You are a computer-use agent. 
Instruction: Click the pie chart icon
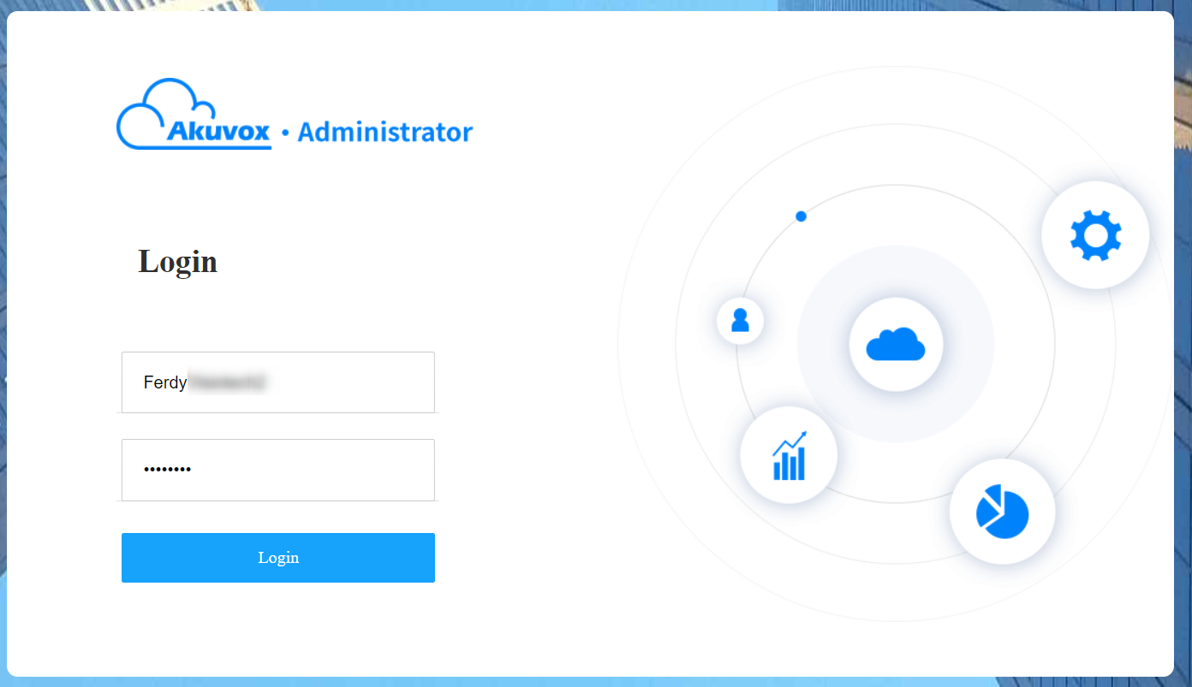tap(1002, 510)
